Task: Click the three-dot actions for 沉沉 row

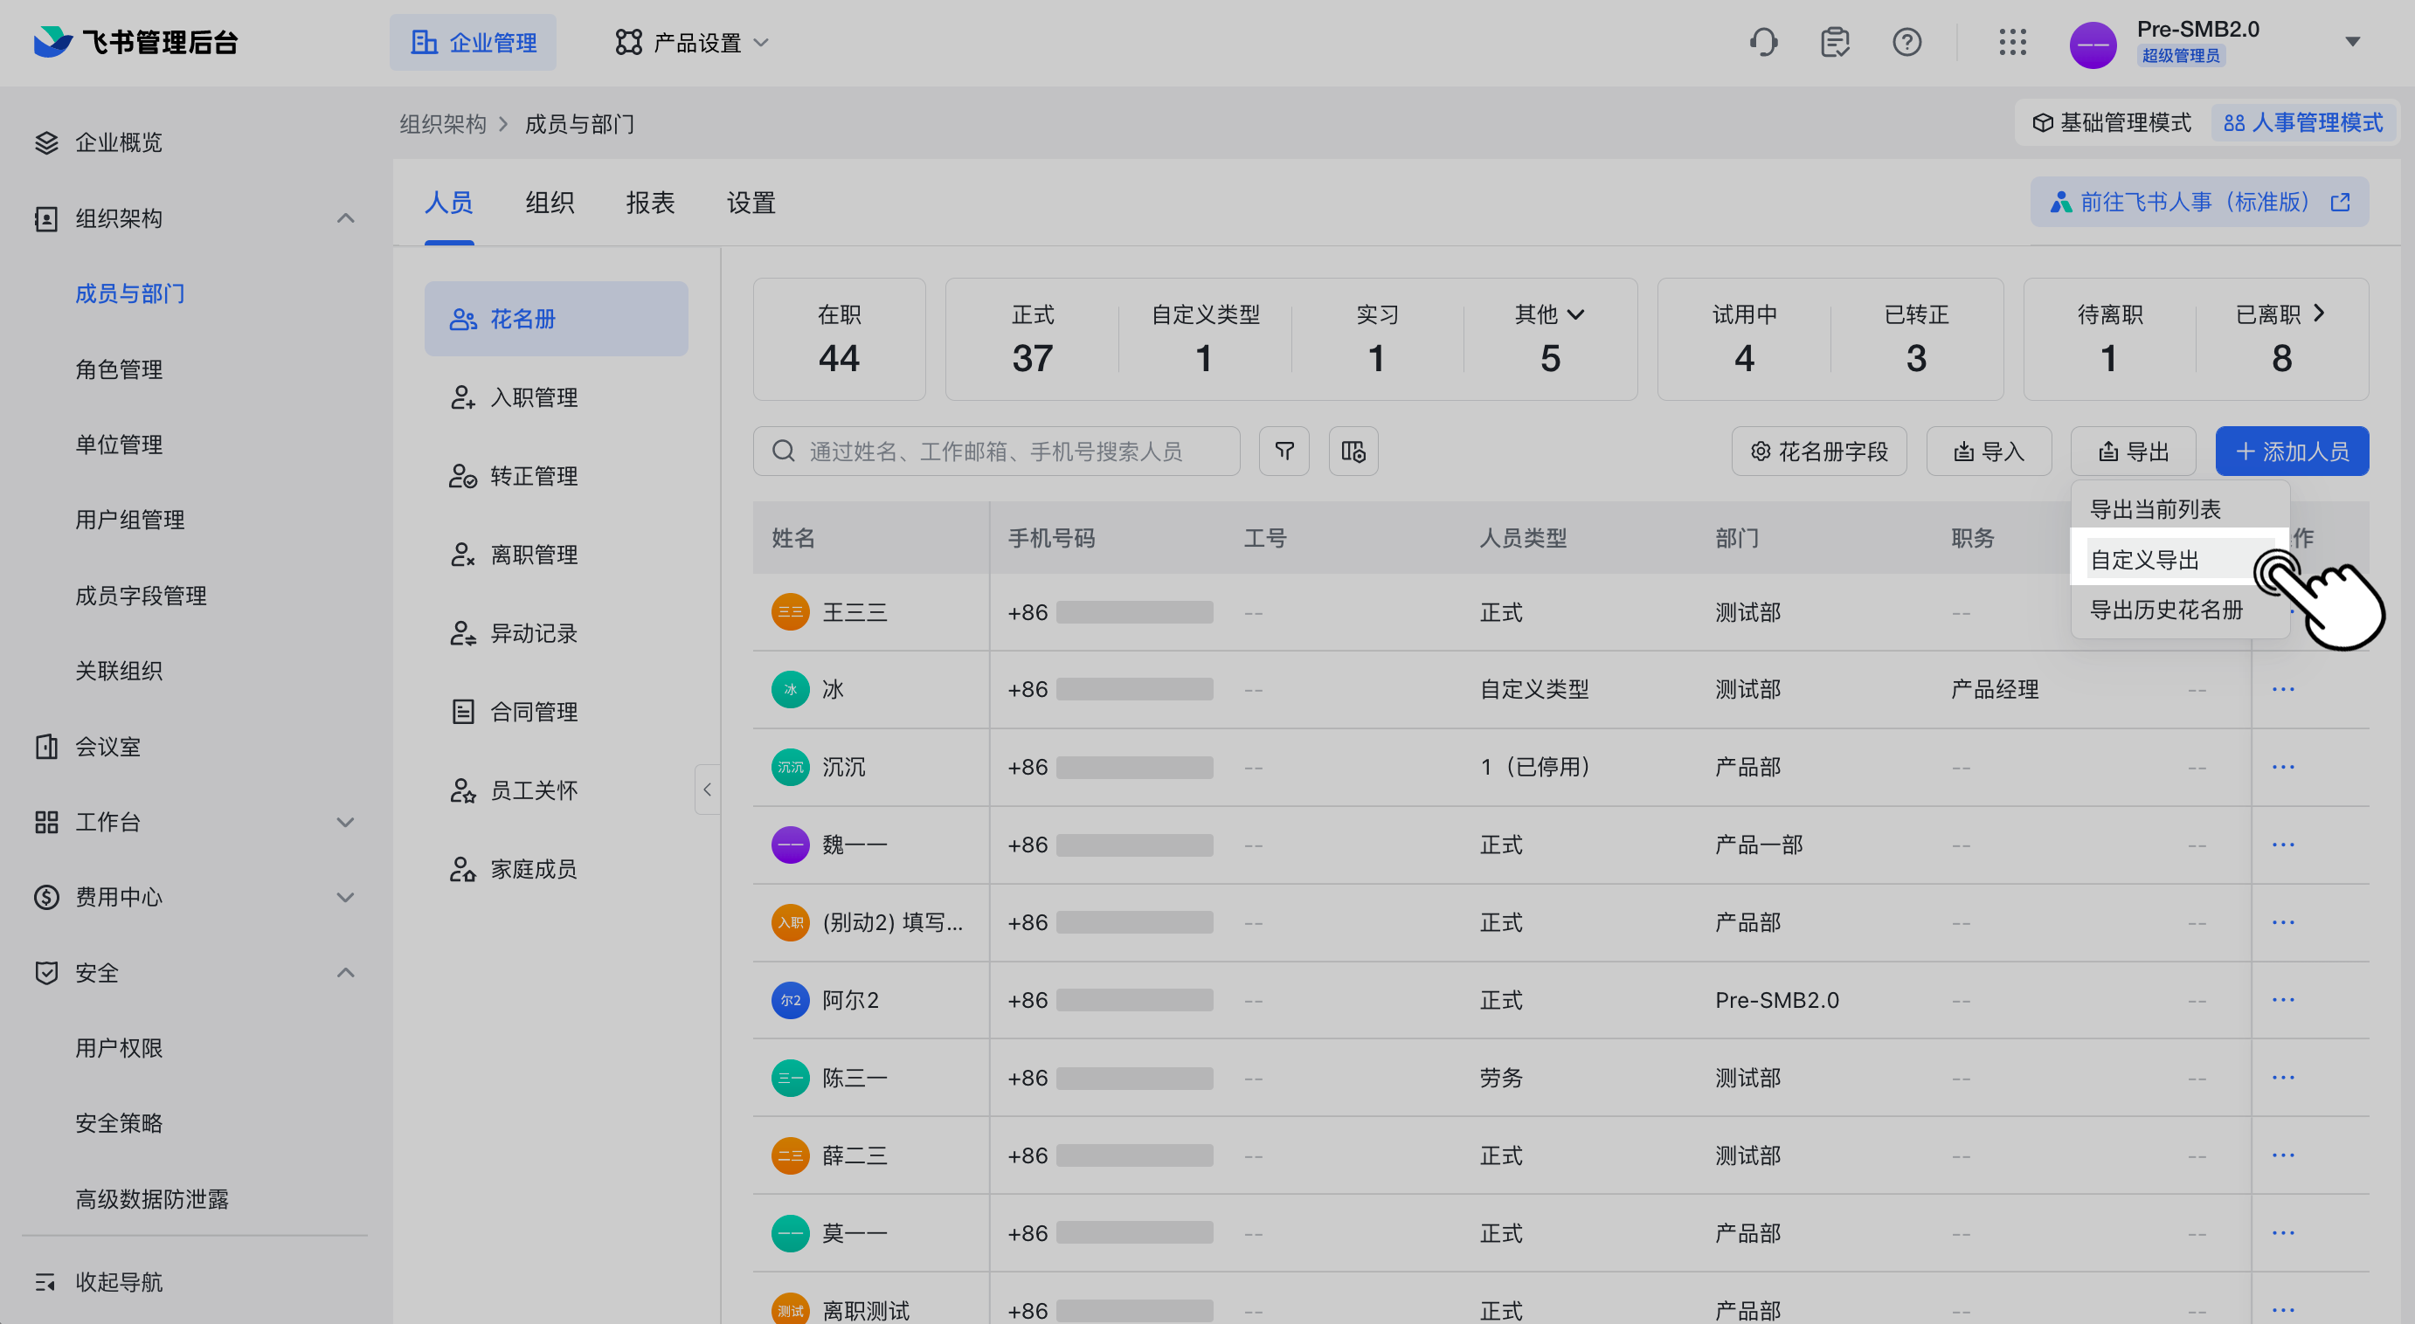Action: click(2283, 768)
